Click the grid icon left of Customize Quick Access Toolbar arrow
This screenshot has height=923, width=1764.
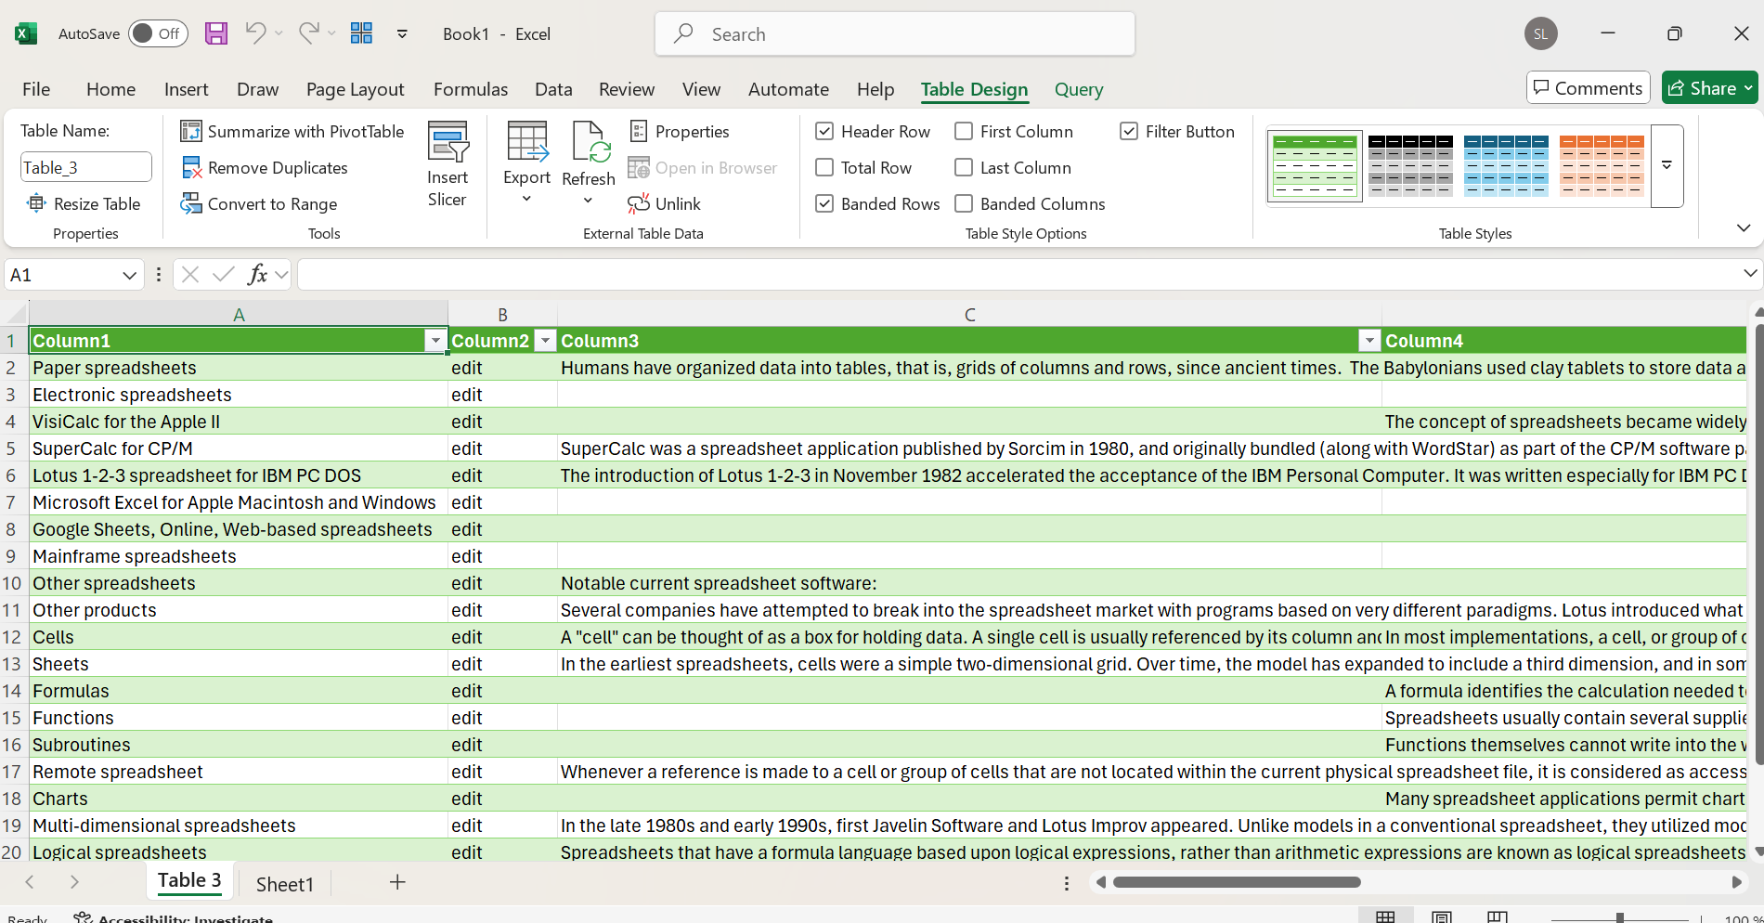[x=361, y=33]
